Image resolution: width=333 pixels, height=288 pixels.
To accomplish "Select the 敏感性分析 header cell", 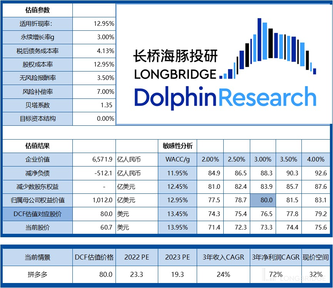I will (177, 146).
